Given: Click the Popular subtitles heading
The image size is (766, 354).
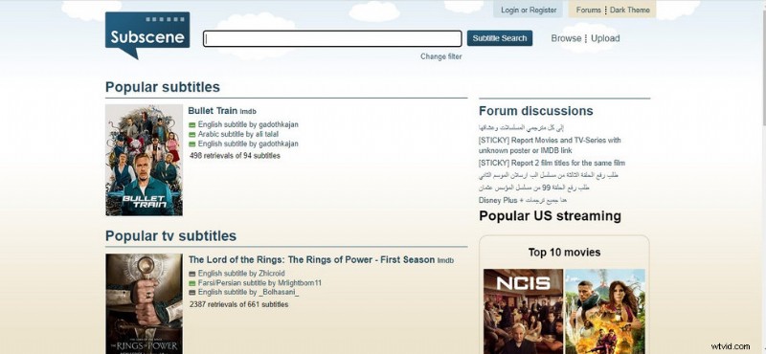Looking at the screenshot, I should pos(163,87).
